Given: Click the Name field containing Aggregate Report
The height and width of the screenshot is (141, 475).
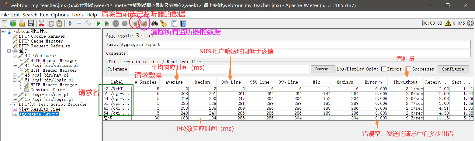Looking at the screenshot, I should click(295, 44).
